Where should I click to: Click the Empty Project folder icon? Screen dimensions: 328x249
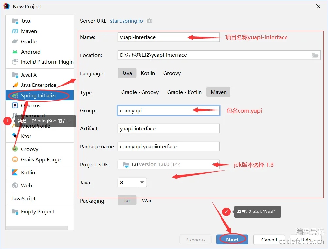[x=15, y=211]
